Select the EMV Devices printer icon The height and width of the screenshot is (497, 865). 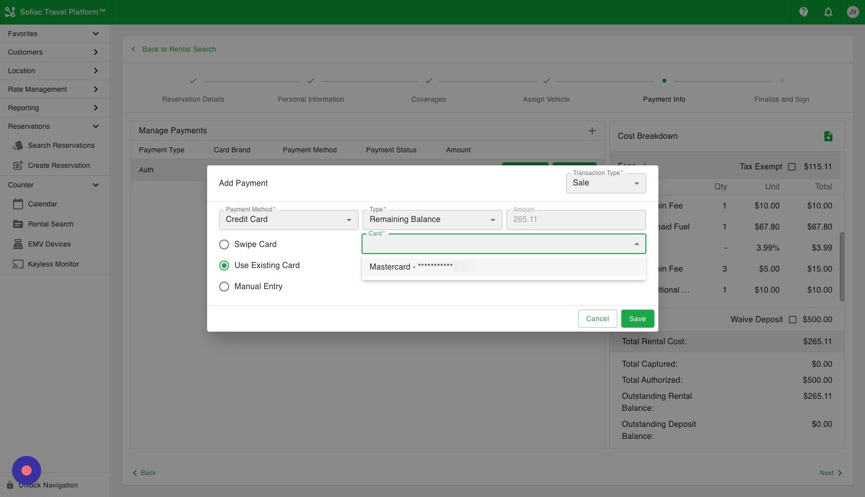[18, 244]
